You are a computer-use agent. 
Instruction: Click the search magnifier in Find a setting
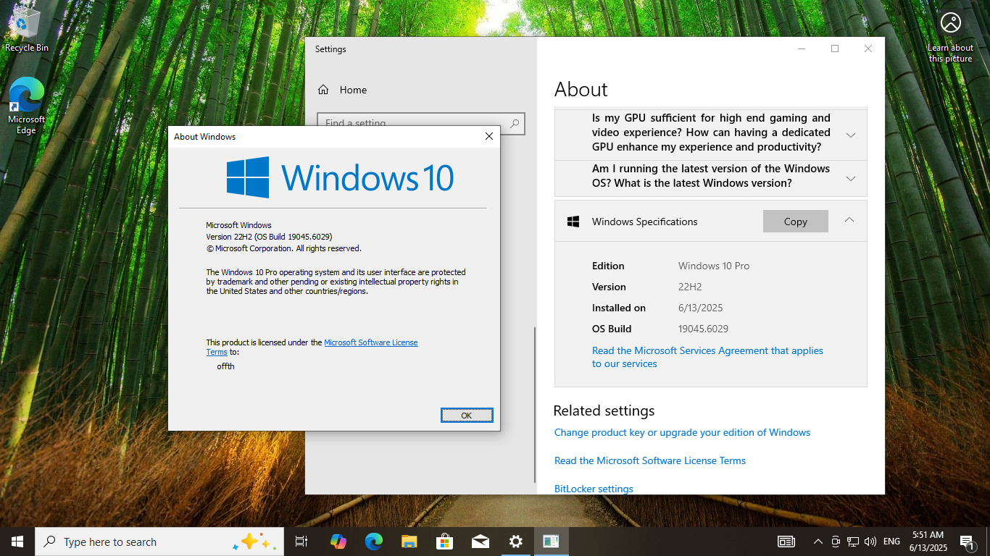[x=515, y=123]
